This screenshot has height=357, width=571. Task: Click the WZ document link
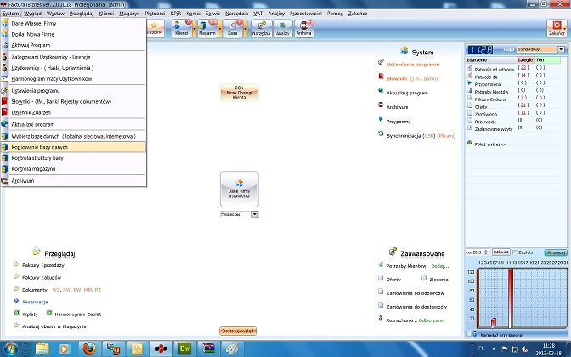pyautogui.click(x=56, y=290)
